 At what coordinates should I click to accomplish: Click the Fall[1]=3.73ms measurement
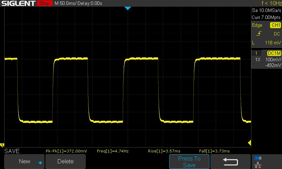pos(214,151)
